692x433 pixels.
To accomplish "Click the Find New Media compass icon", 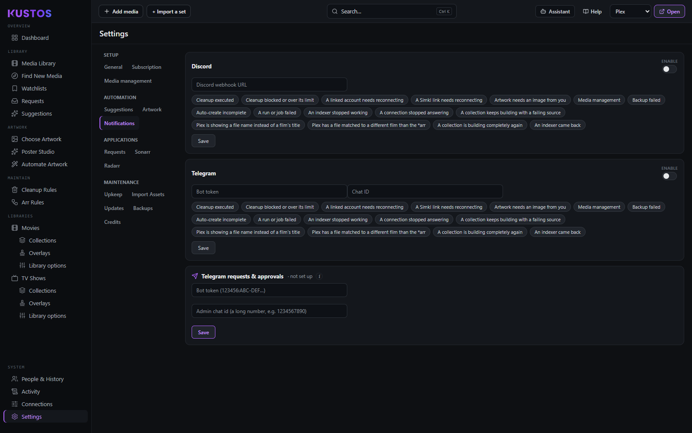I will 15,76.
